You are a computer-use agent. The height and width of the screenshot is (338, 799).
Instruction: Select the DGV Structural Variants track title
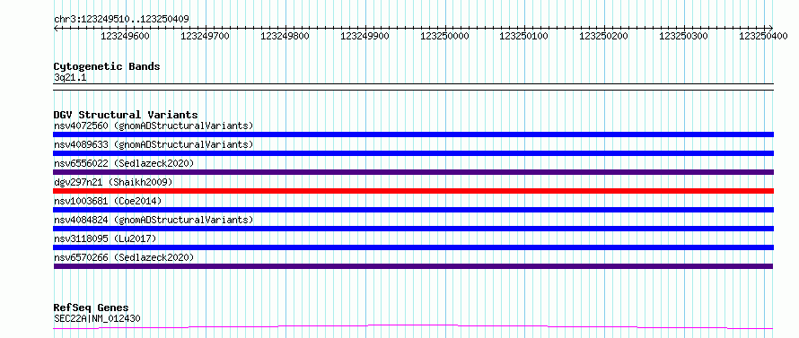[x=126, y=115]
